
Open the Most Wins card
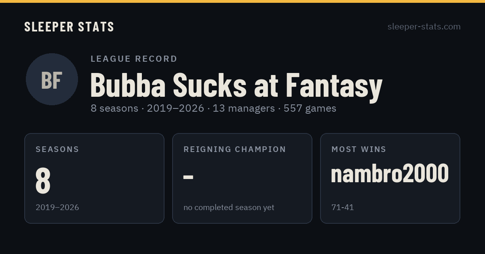pyautogui.click(x=390, y=178)
